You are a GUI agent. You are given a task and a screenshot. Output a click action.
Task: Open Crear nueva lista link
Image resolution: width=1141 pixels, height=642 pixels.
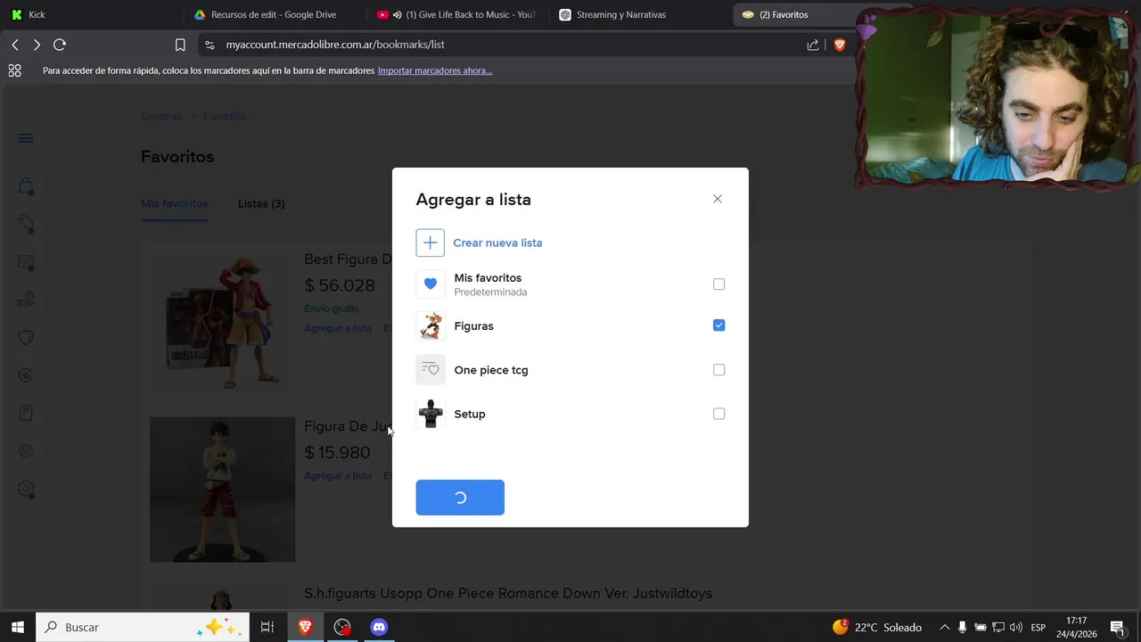(497, 243)
